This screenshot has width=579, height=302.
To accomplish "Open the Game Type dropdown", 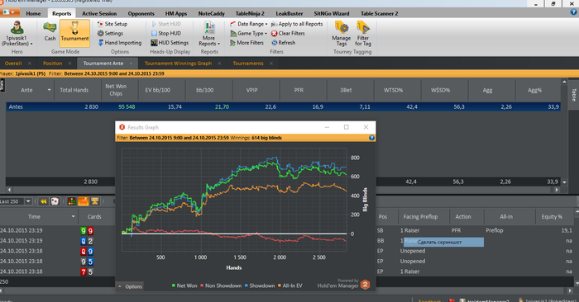I will [x=248, y=33].
